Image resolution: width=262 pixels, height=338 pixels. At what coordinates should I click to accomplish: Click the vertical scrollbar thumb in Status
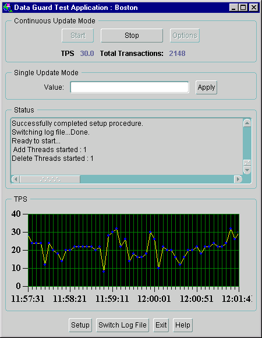[x=247, y=163]
